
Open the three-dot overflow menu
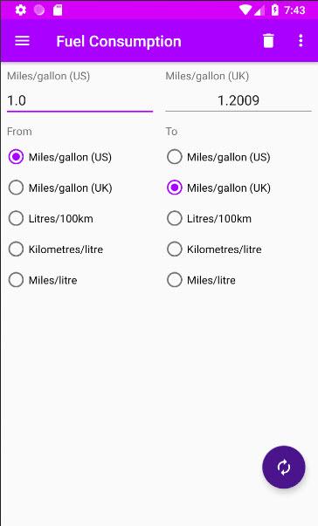[301, 41]
